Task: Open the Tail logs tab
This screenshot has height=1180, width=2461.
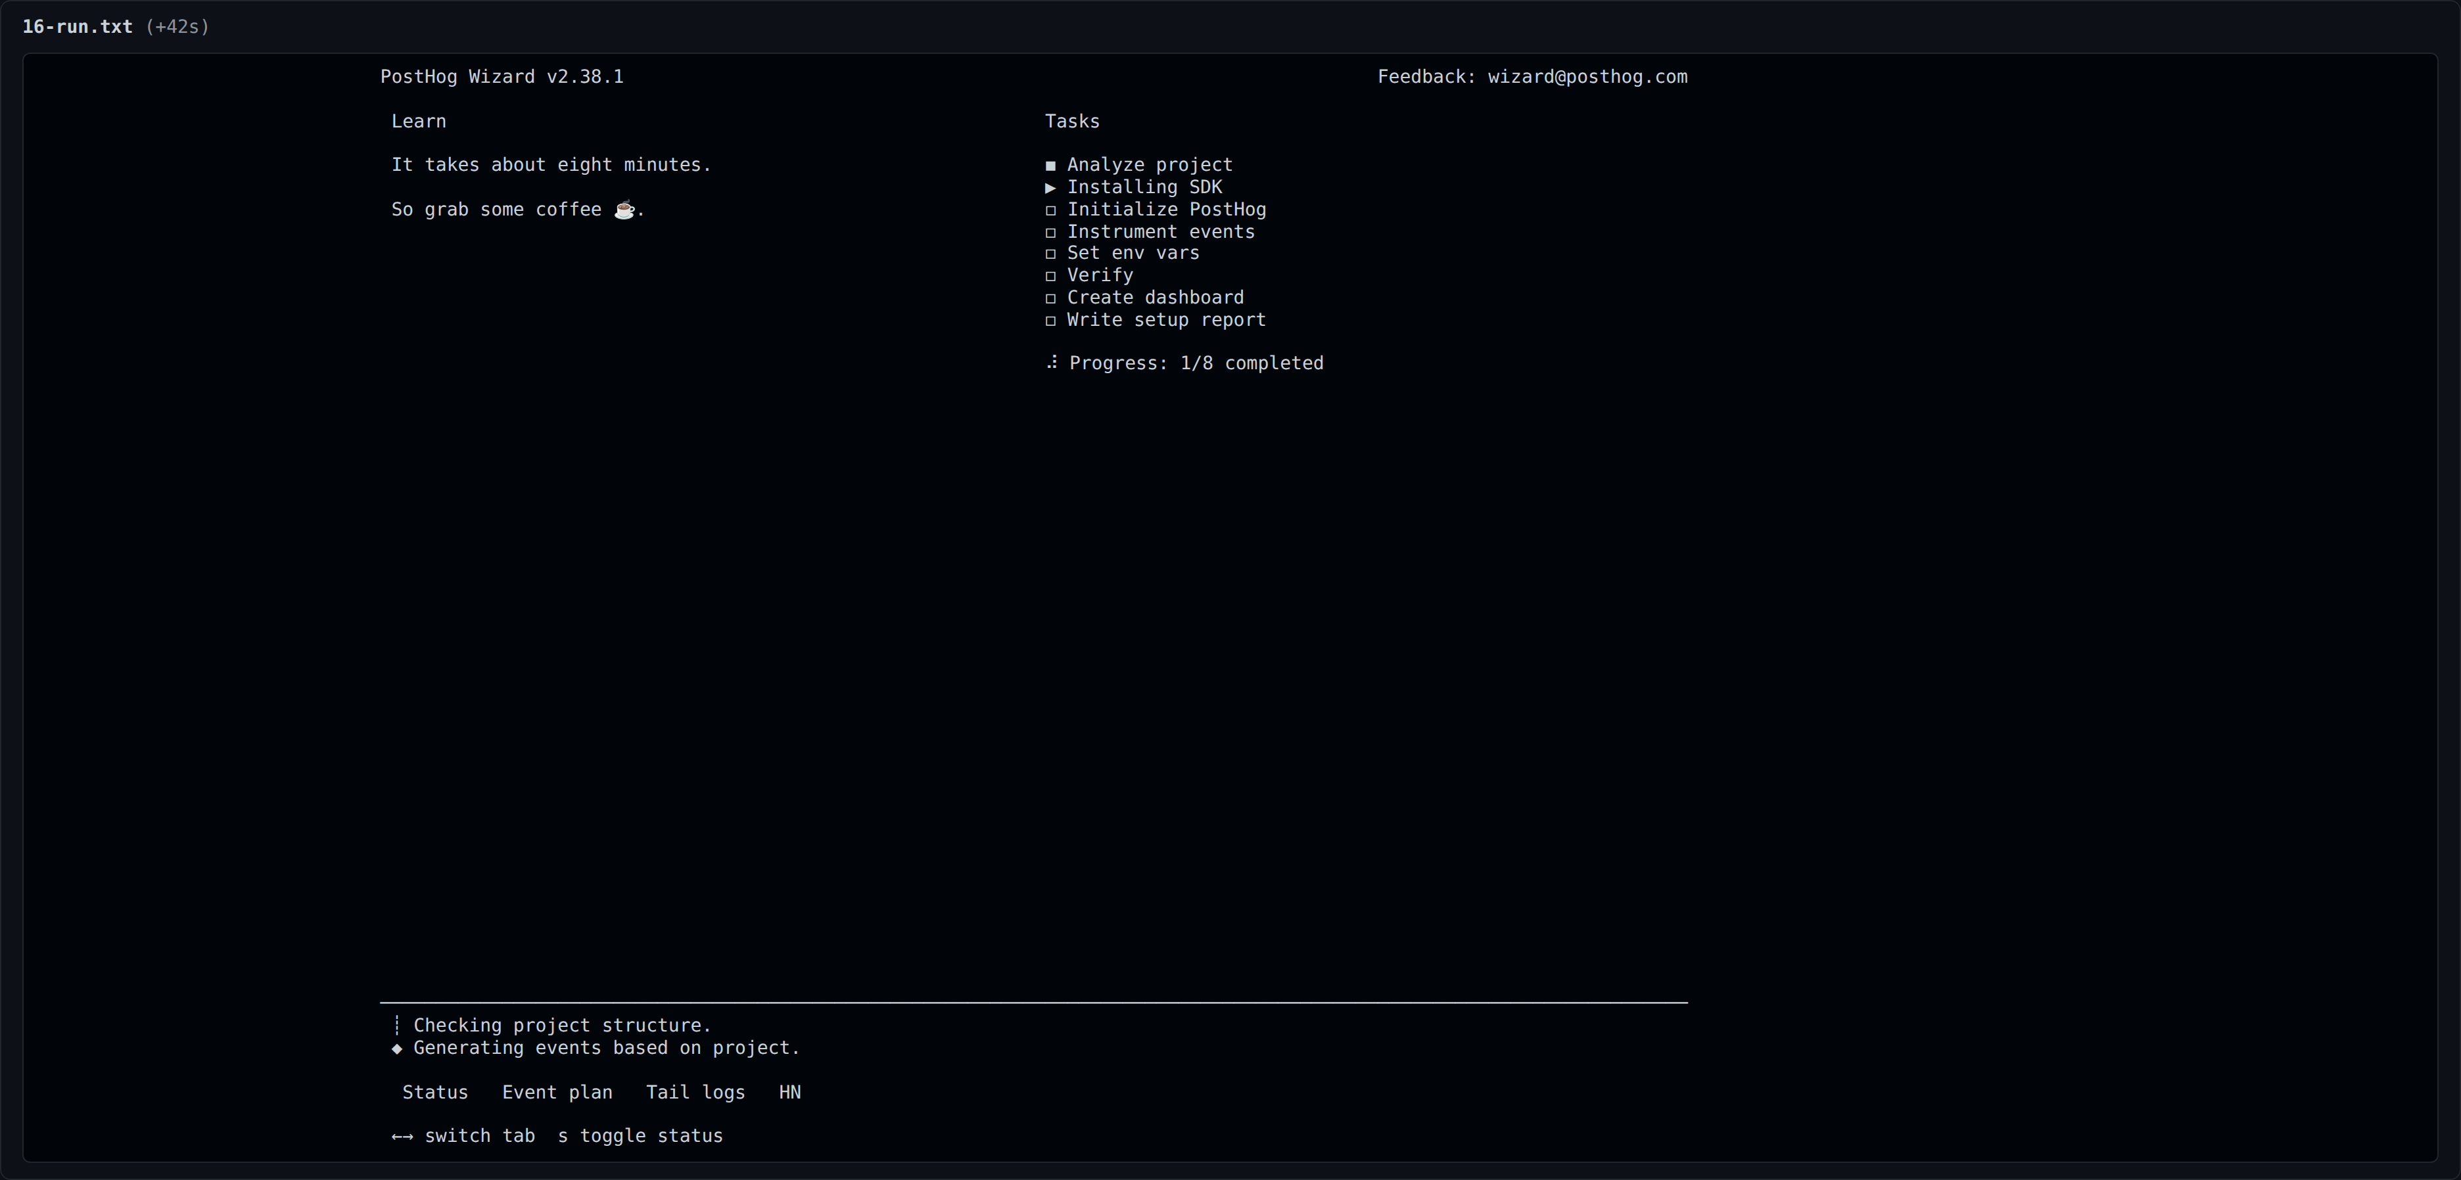Action: 695,1092
